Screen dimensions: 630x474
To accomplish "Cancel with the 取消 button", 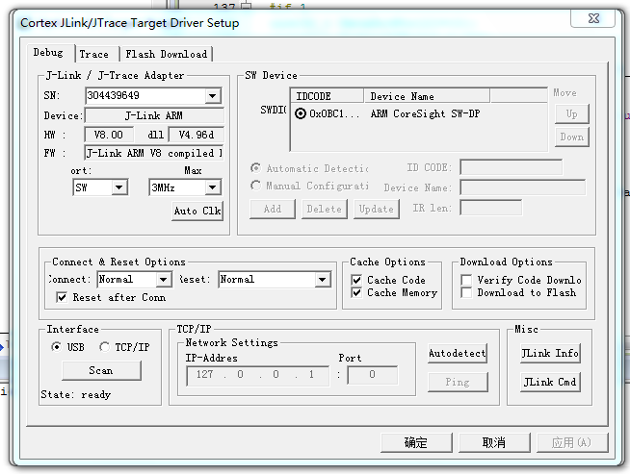I will pyautogui.click(x=494, y=442).
